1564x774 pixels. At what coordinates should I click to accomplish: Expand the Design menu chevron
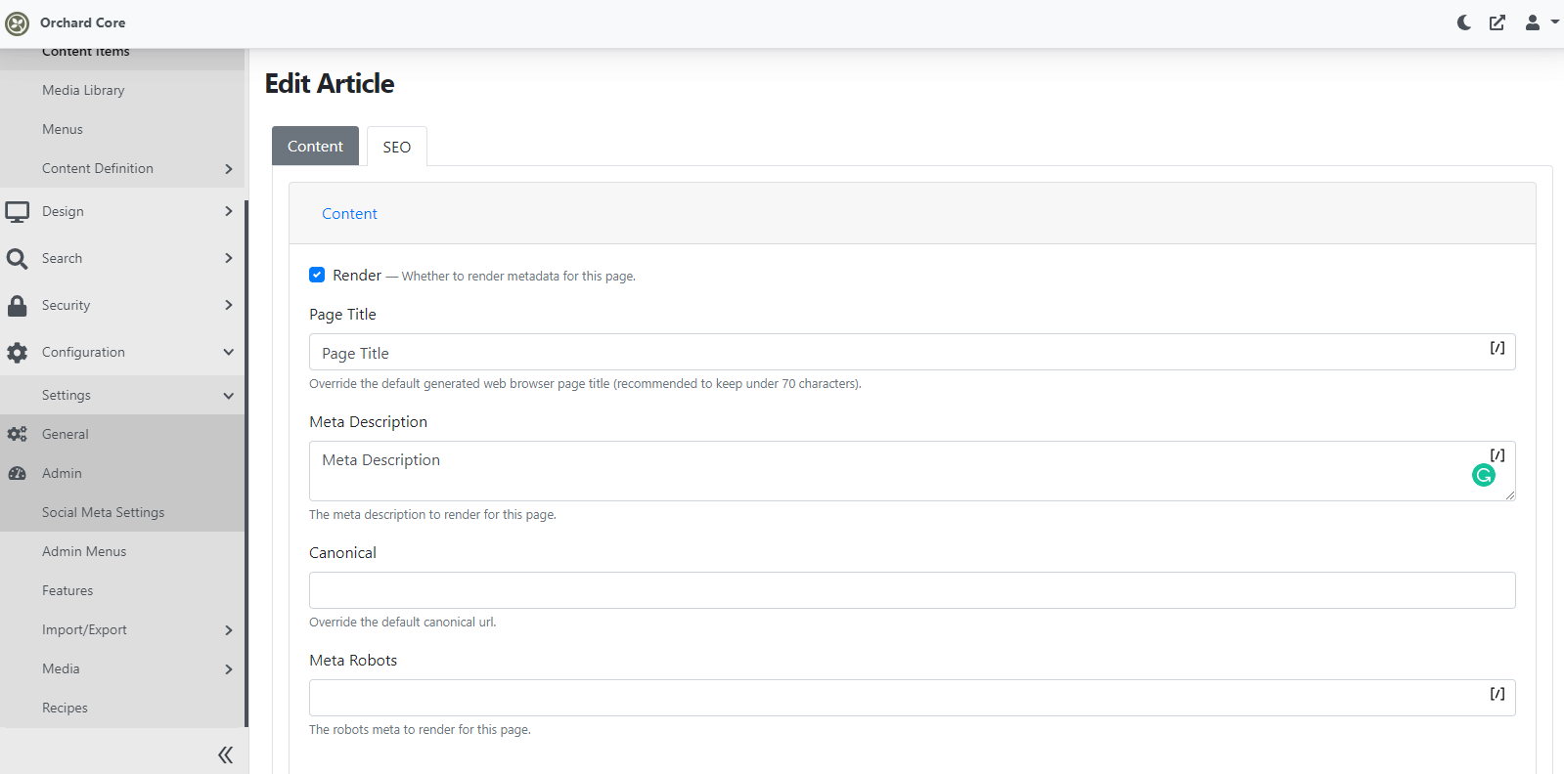pyautogui.click(x=229, y=211)
